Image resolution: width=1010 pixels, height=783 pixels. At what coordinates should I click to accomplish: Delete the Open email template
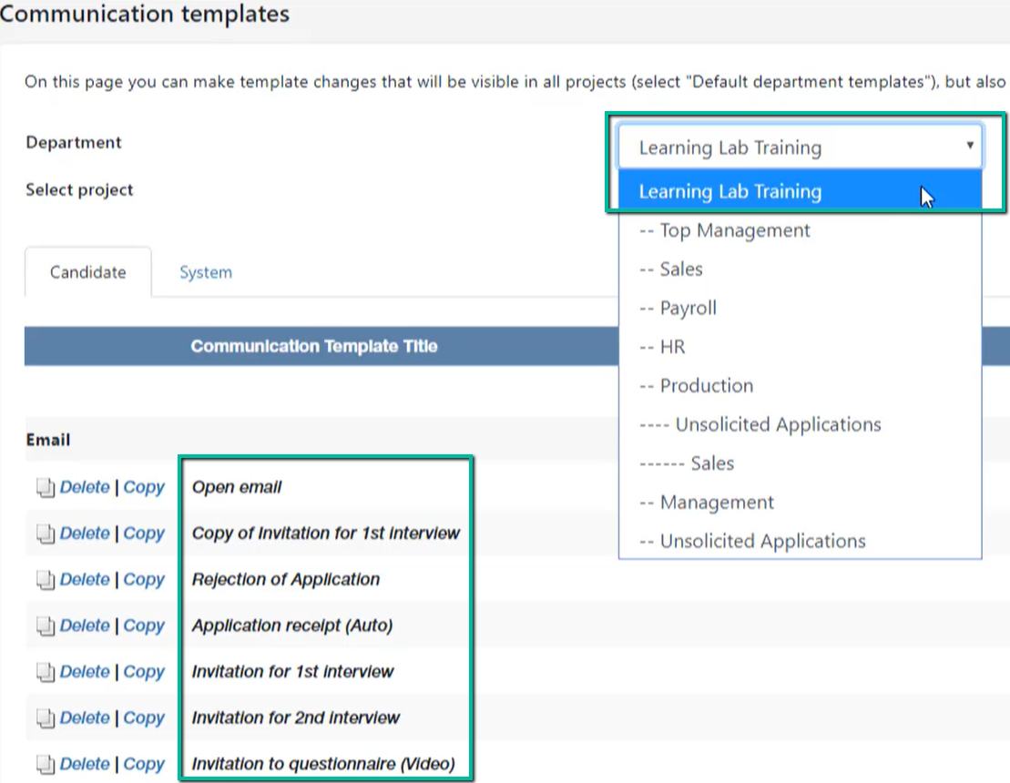(x=85, y=487)
